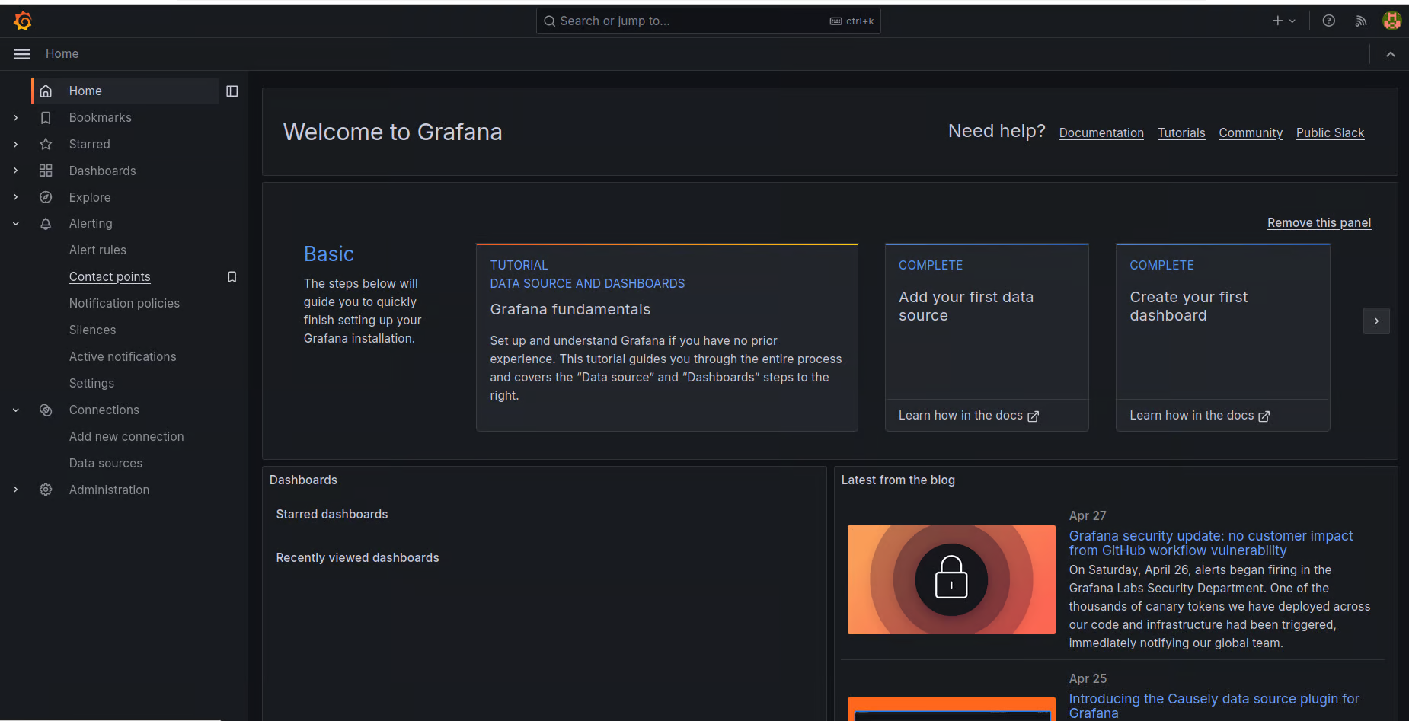Open the Documentation link
Viewport: 1409px width, 721px height.
pyautogui.click(x=1101, y=132)
